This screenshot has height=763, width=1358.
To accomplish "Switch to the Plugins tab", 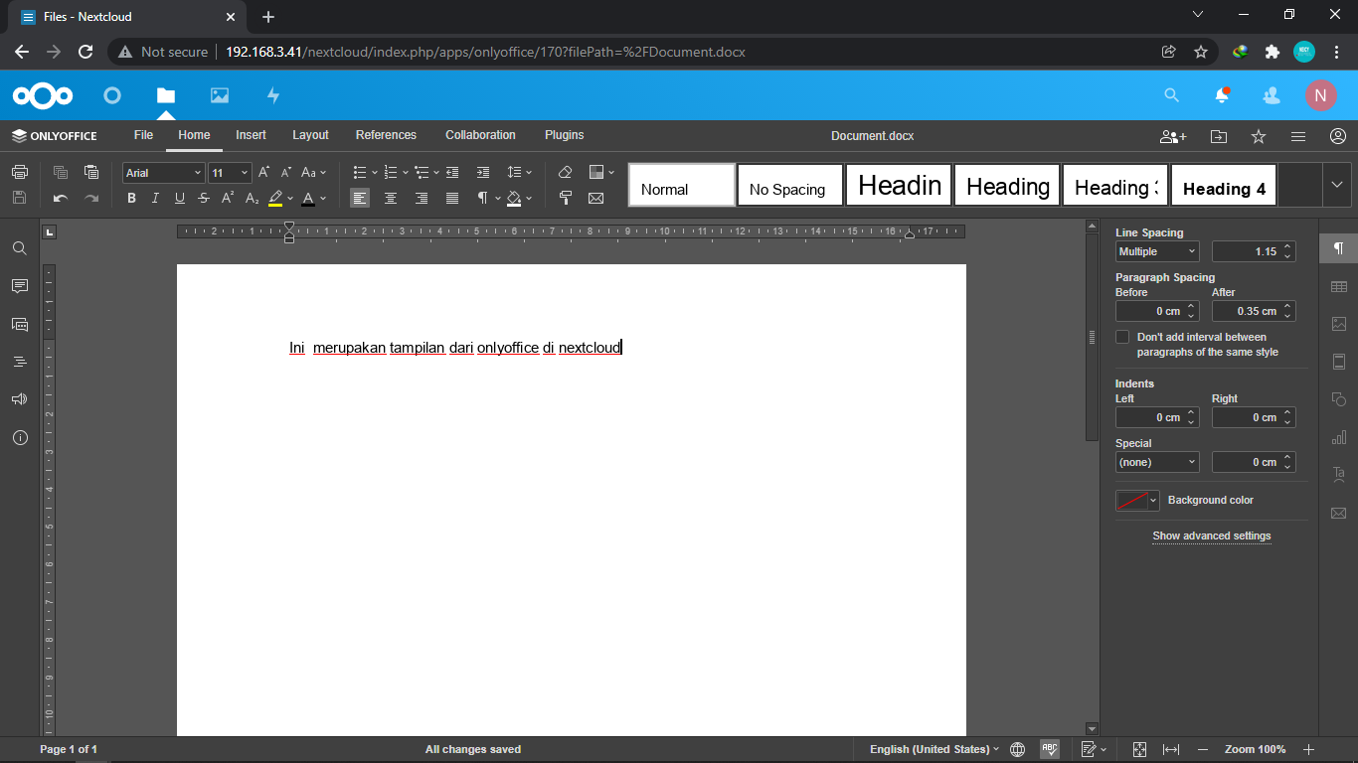I will click(564, 135).
